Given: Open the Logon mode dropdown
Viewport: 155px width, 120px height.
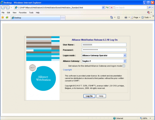Looking at the screenshot, I should coord(104,55).
